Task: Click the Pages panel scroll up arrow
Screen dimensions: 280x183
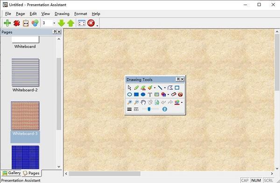Action: click(x=59, y=39)
